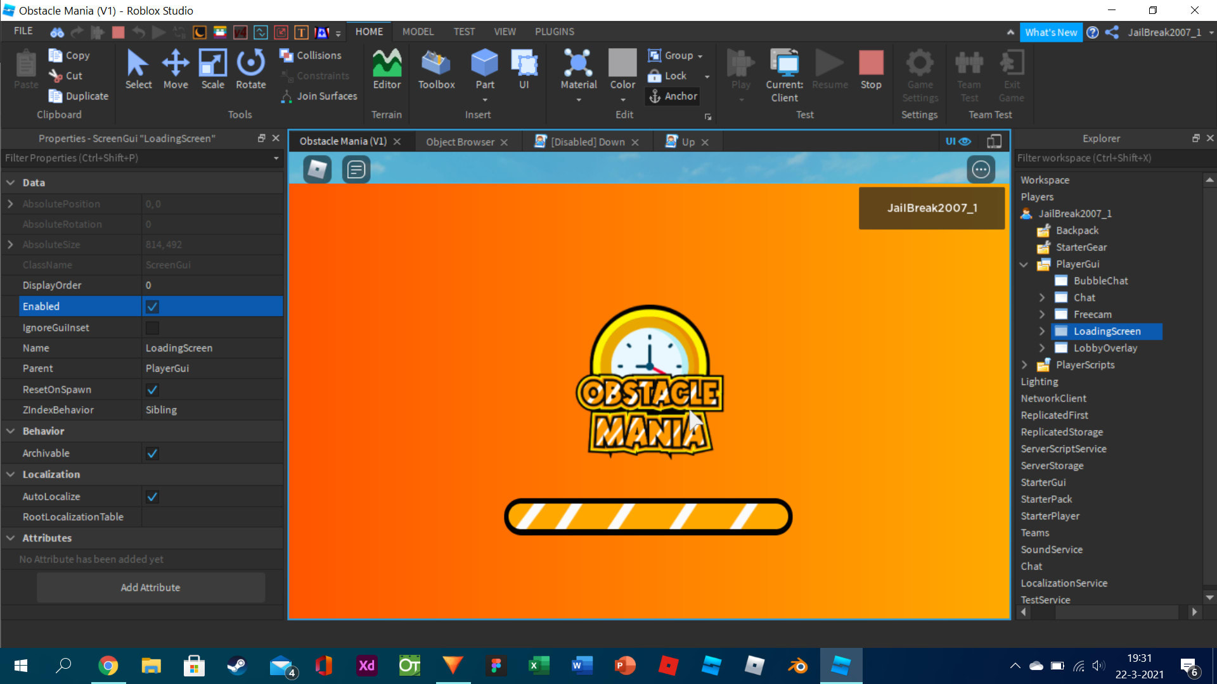
Task: Toggle the ResetOnSpawn checkbox
Action: coord(151,389)
